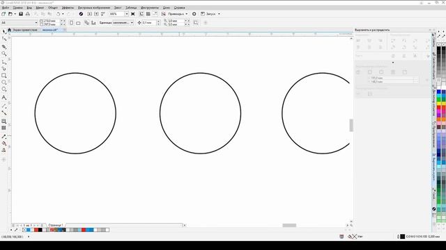Select the Polygon tool
This screenshot has height=250, width=446.
point(4,90)
